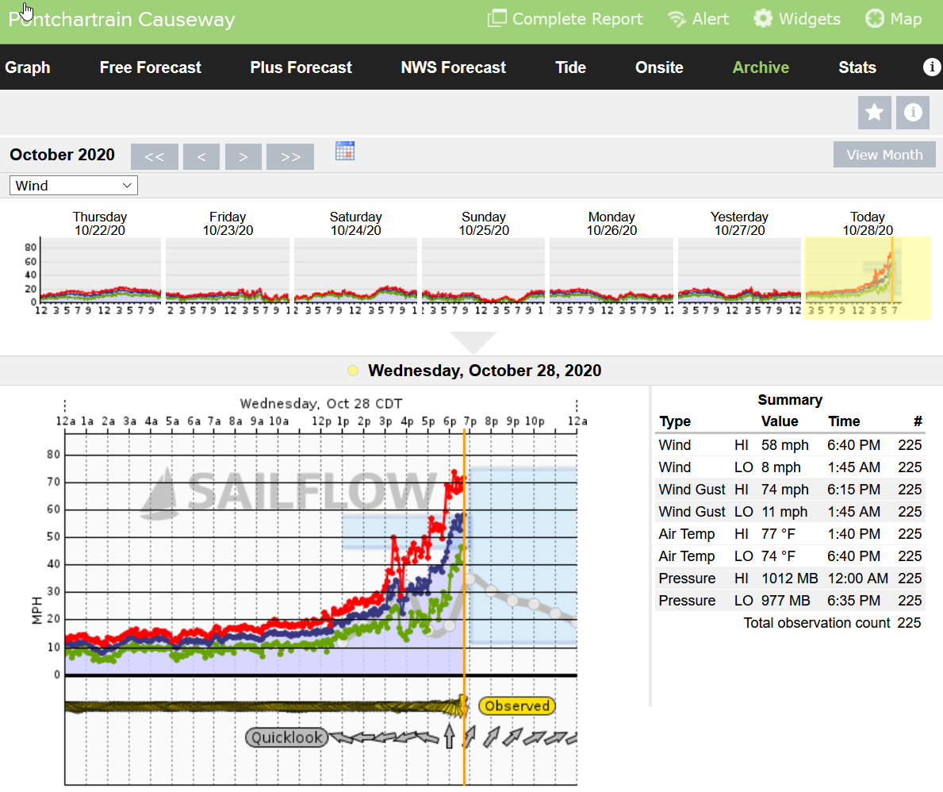Open the calendar date picker icon
This screenshot has height=792, width=943.
tap(345, 151)
